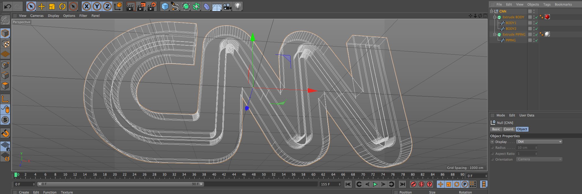Toggle the X axis lock
Screen dimensions: 582x194
pyautogui.click(x=87, y=6)
